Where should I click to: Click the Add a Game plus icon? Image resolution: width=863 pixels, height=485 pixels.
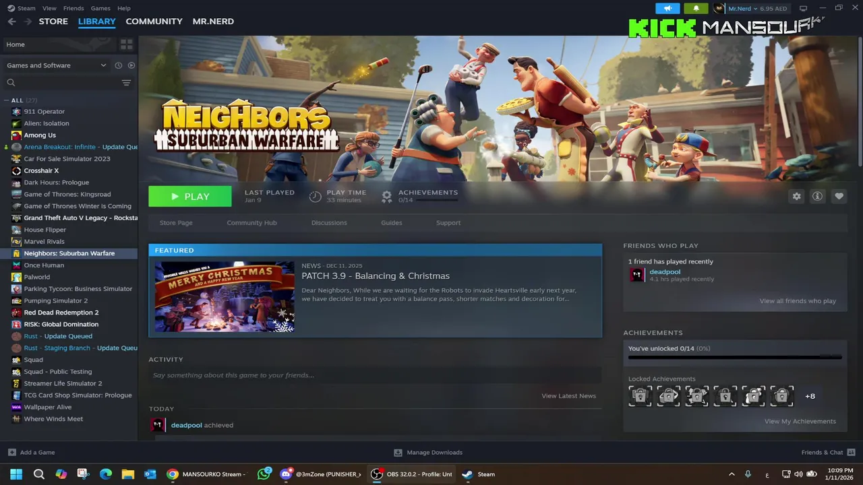(11, 452)
